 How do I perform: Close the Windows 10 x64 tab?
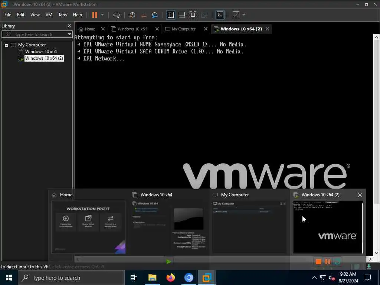[157, 29]
